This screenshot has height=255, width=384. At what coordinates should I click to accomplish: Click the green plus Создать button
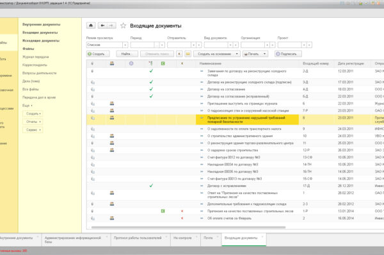coord(98,54)
